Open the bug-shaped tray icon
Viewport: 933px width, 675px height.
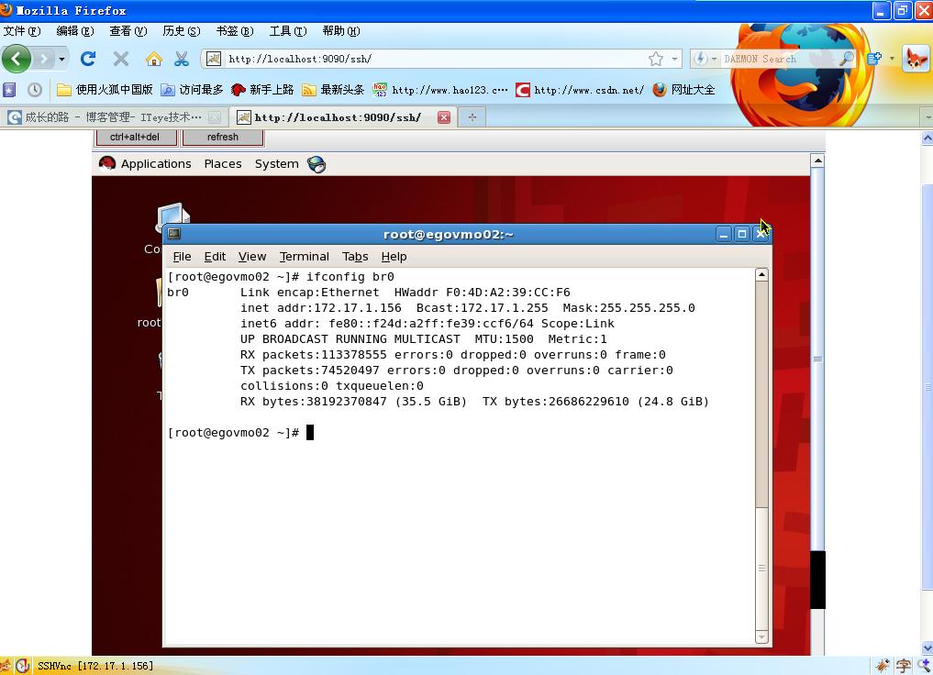click(x=883, y=665)
